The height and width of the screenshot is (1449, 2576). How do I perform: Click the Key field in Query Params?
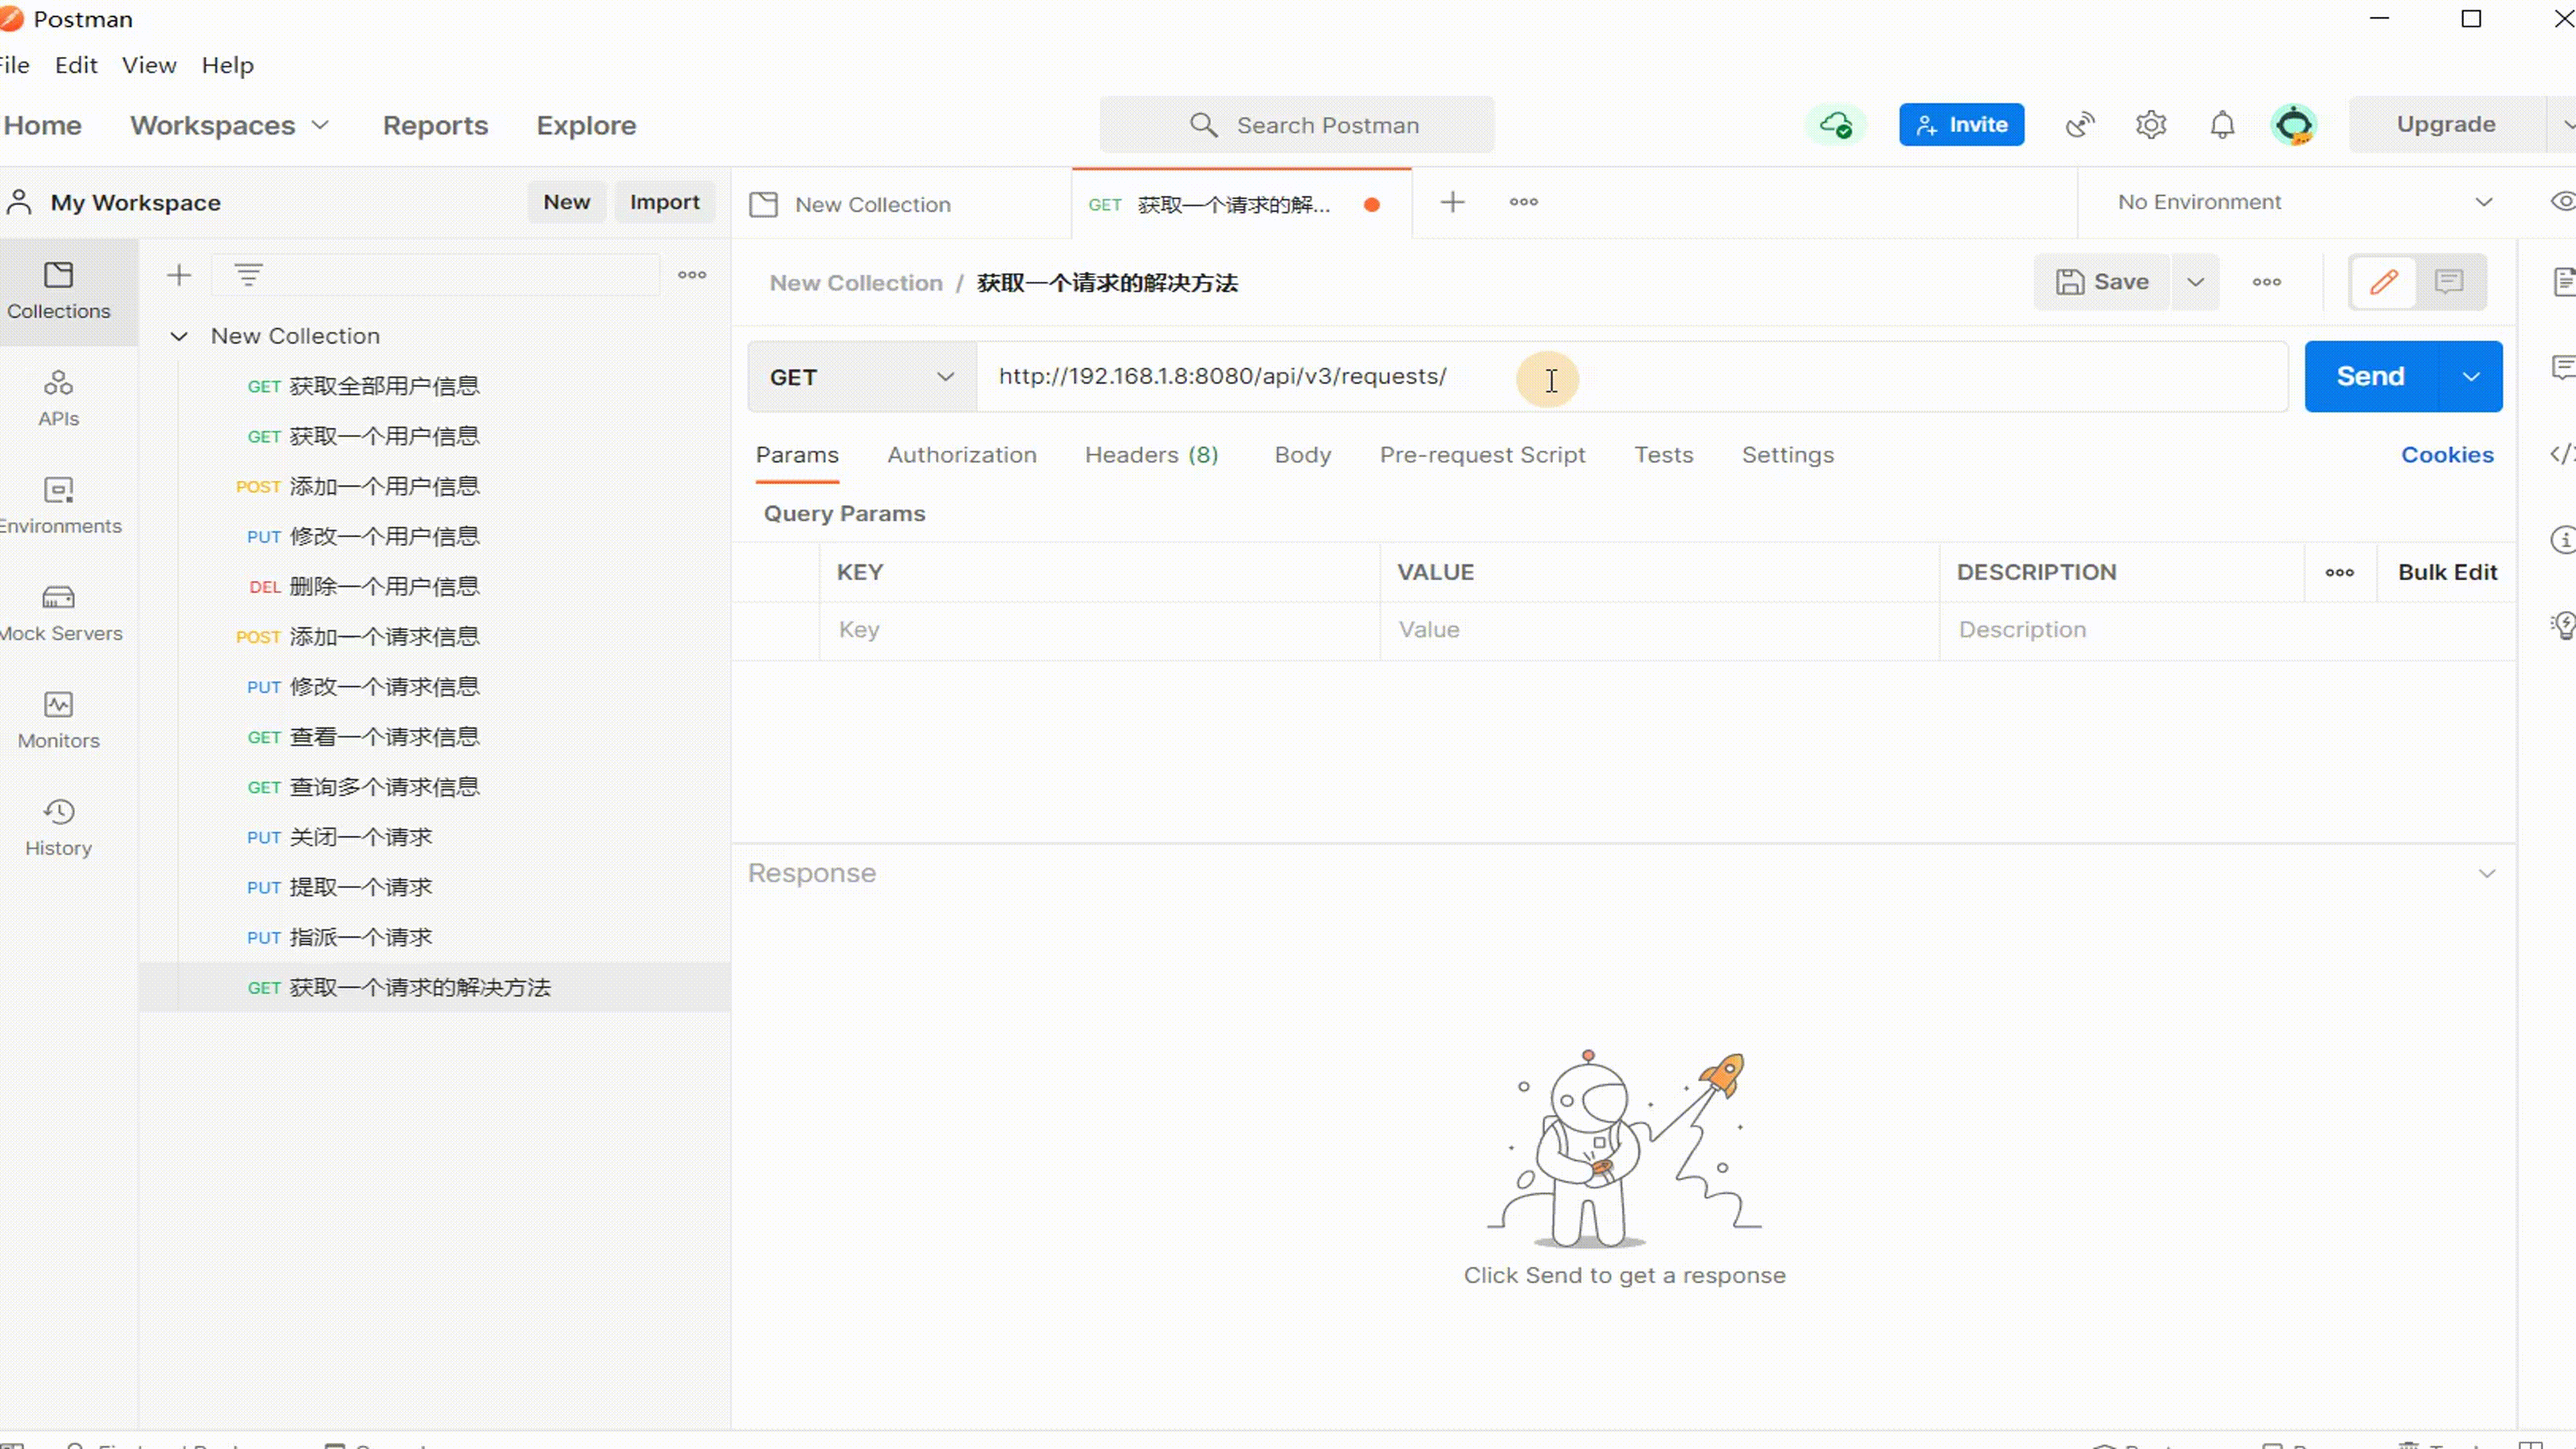(1100, 630)
